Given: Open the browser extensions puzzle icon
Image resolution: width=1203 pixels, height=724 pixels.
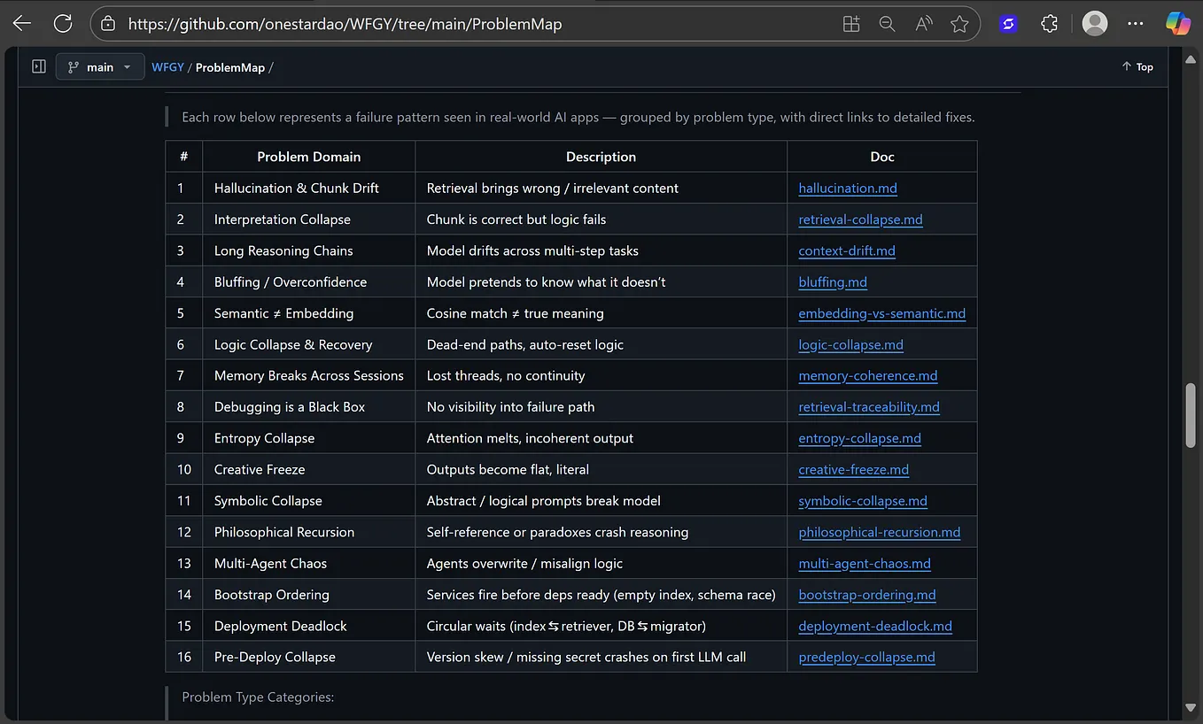Looking at the screenshot, I should click(x=1050, y=24).
